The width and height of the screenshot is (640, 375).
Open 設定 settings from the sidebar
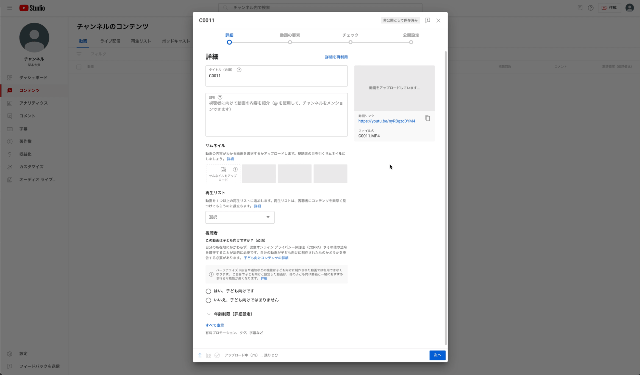[23, 354]
